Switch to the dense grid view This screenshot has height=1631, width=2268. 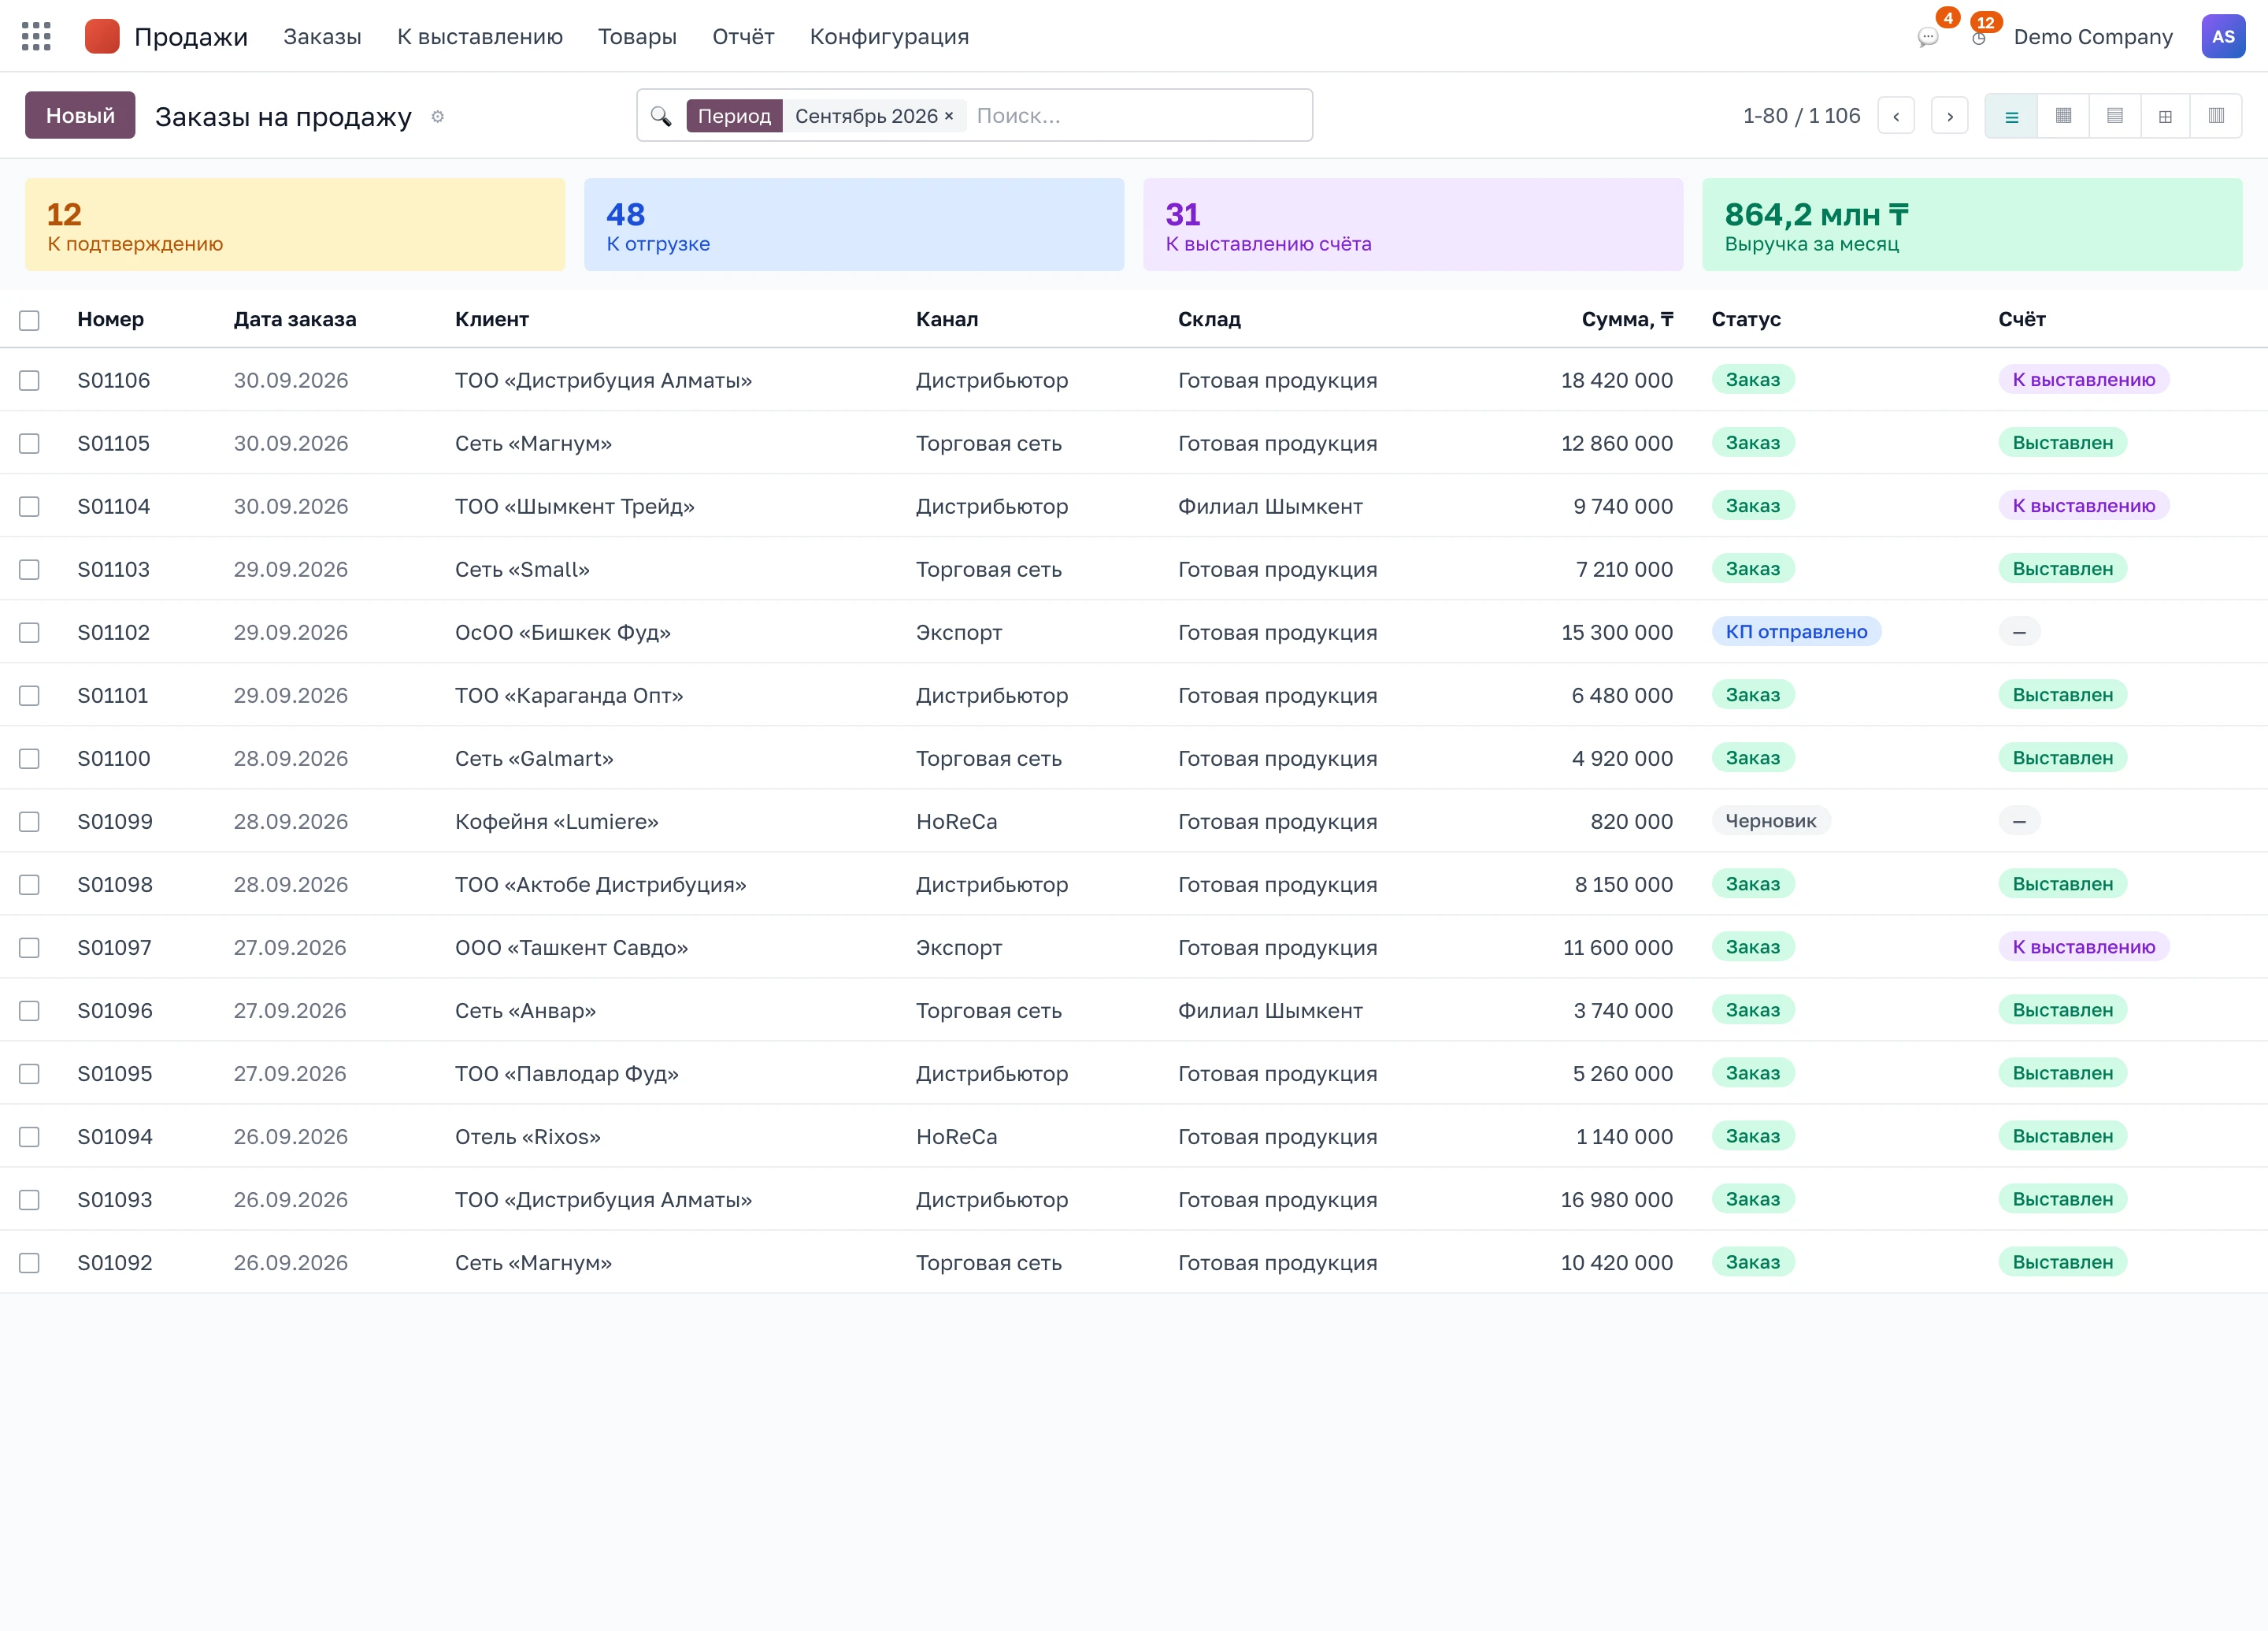[x=2063, y=116]
